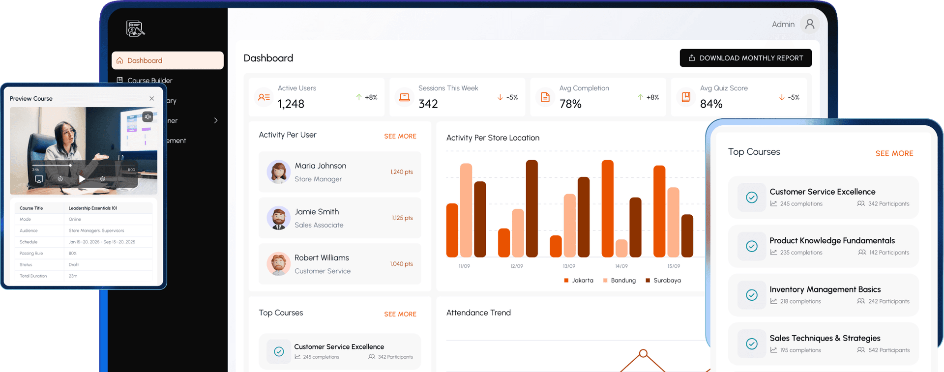944x372 pixels.
Task: Click the Admin label in the header
Action: [x=783, y=24]
